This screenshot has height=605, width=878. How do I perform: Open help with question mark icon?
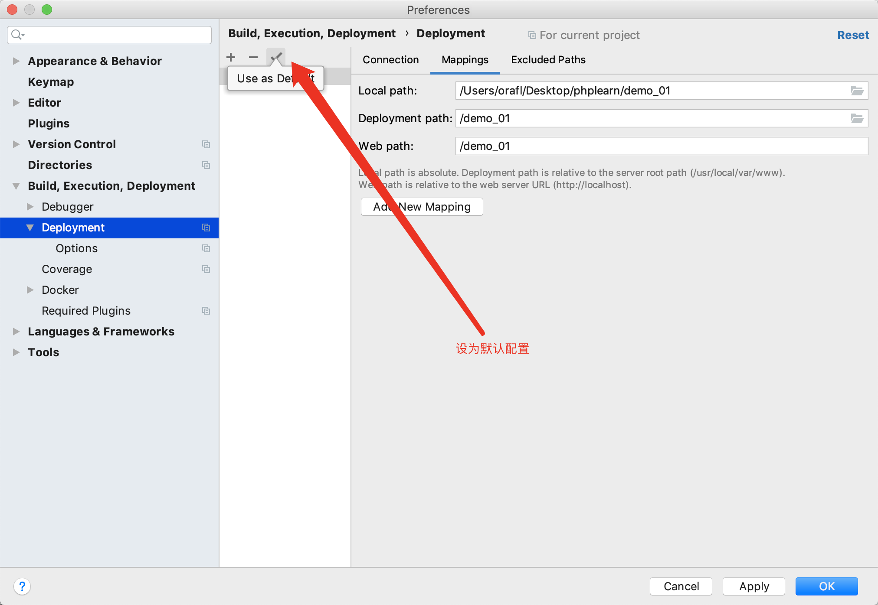coord(22,586)
